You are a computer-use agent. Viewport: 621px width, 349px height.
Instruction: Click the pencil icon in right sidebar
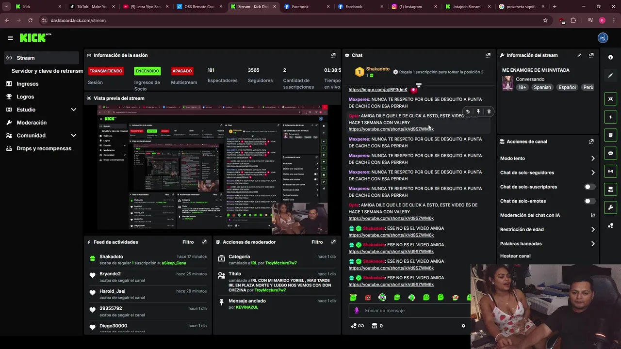tap(610, 75)
